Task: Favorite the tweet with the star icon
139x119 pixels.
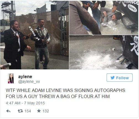Action: (39, 111)
